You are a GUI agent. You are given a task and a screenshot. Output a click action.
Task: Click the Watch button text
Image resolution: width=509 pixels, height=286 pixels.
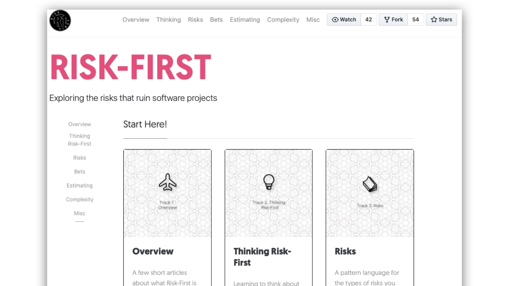pyautogui.click(x=348, y=20)
